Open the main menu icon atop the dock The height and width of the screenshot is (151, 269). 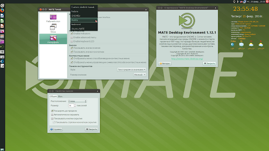point(2,5)
